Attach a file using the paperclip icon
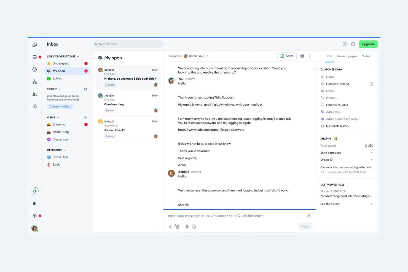 pos(187,226)
